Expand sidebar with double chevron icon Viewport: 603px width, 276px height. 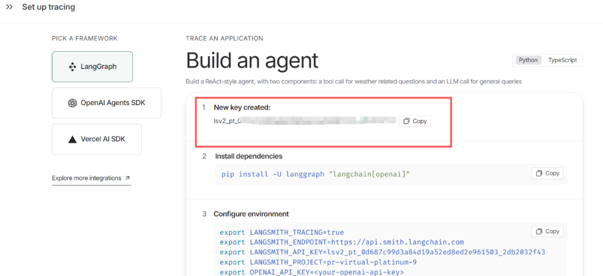pyautogui.click(x=9, y=7)
